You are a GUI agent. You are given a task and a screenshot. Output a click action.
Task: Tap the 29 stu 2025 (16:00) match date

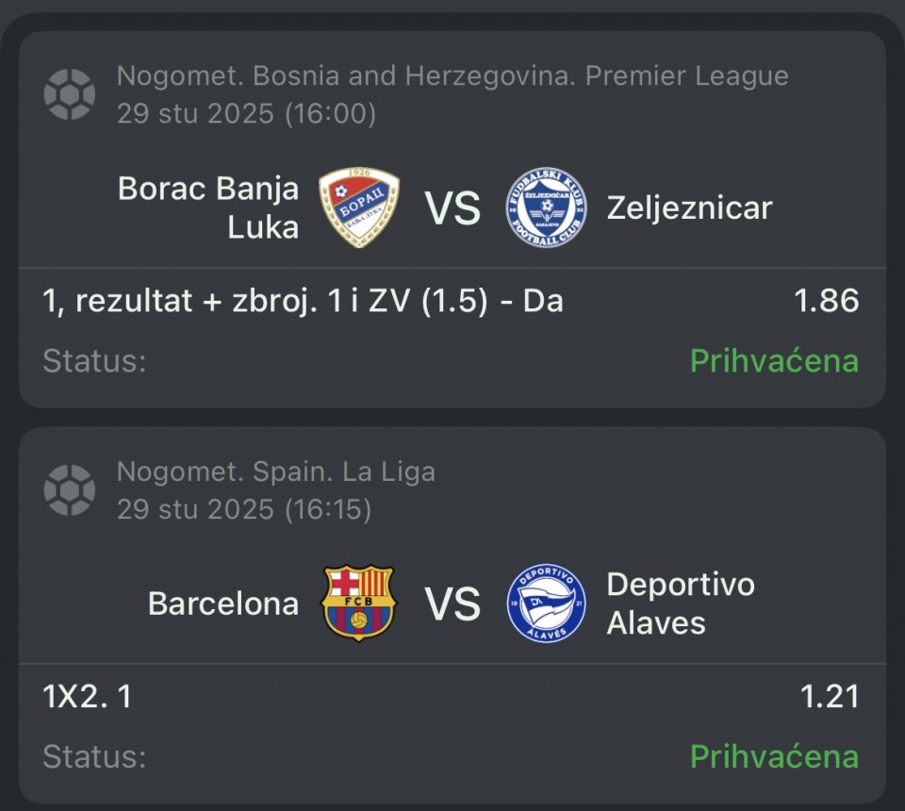[x=246, y=114]
